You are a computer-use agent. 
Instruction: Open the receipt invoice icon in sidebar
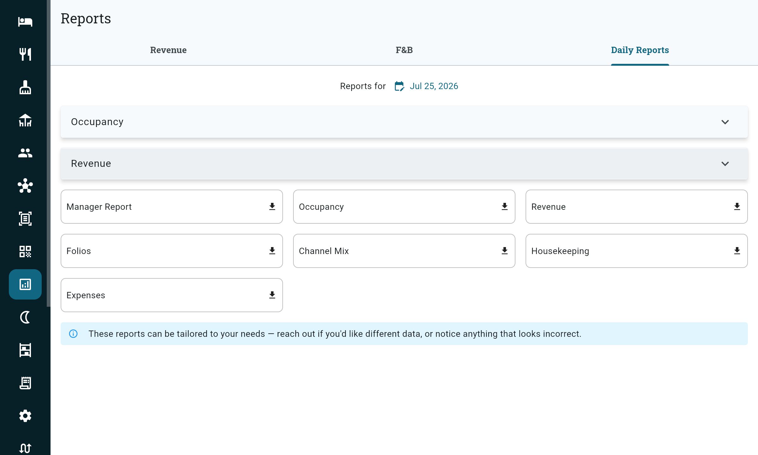pos(25,383)
